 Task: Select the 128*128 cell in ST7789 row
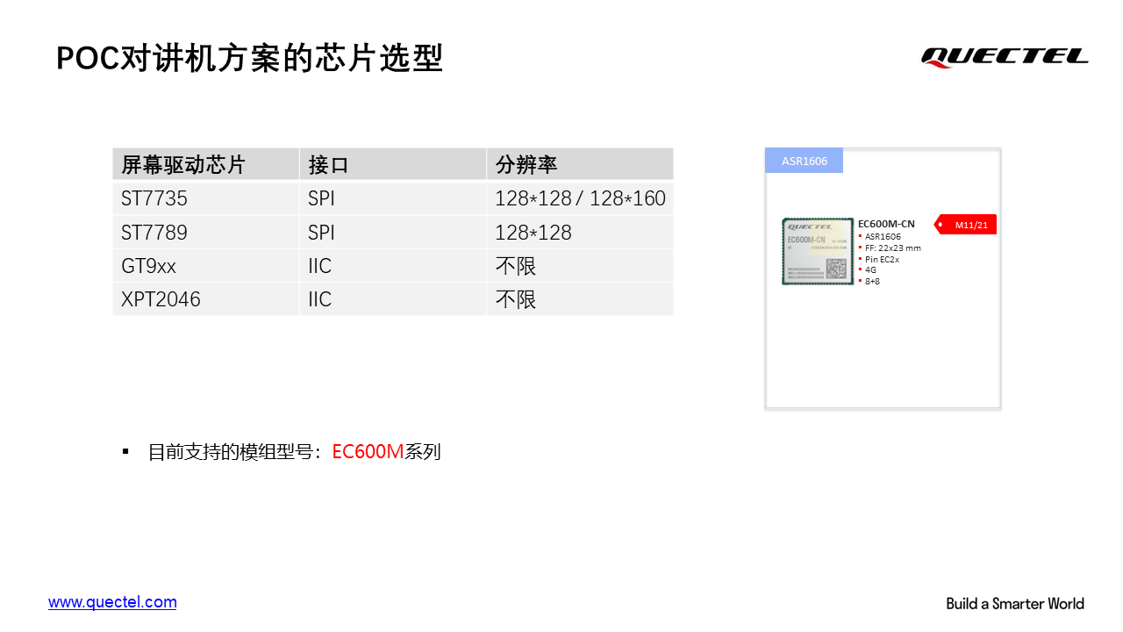tap(580, 232)
